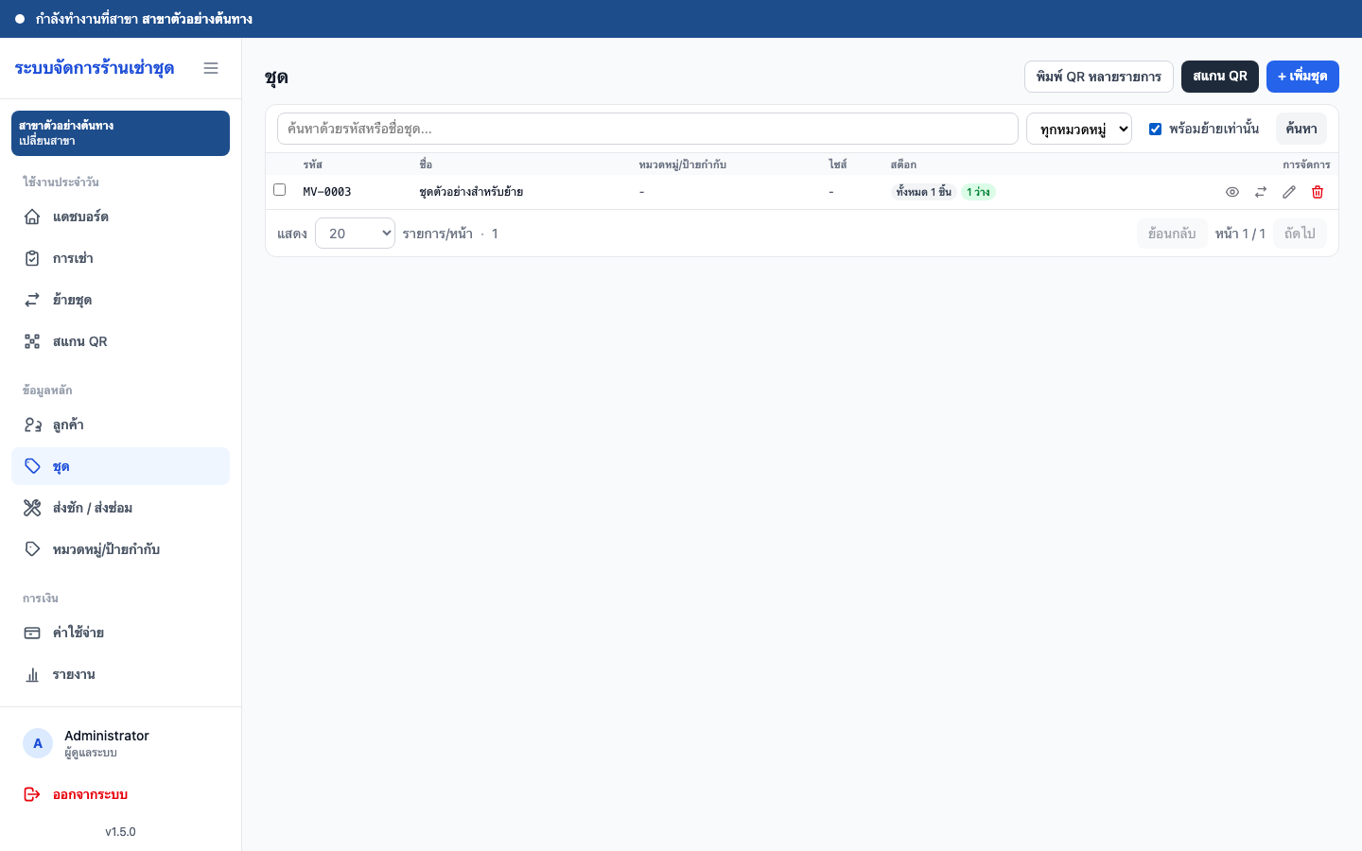Open the items-per-page dropdown showing 20

(x=355, y=234)
